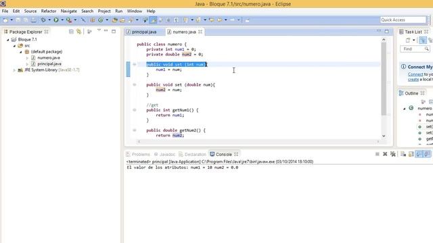The width and height of the screenshot is (433, 243).
Task: Toggle Show Whitespace Characters in toolbar
Action: pos(176,20)
